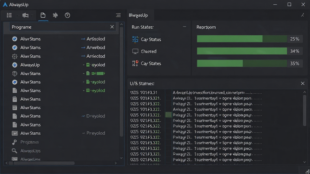Select the Cay Status label
This screenshot has width=310, height=174.
coord(151,40)
